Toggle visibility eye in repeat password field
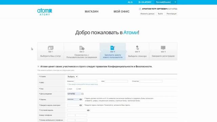This screenshot has width=217, height=122. (x=81, y=105)
